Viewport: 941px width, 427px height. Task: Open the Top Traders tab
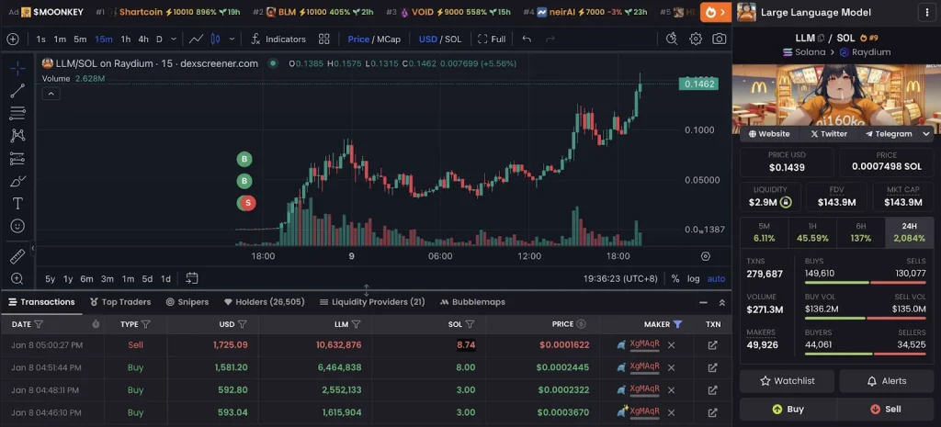tap(120, 302)
